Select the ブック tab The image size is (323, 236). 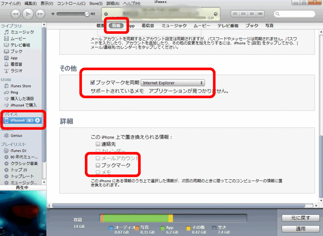click(252, 26)
